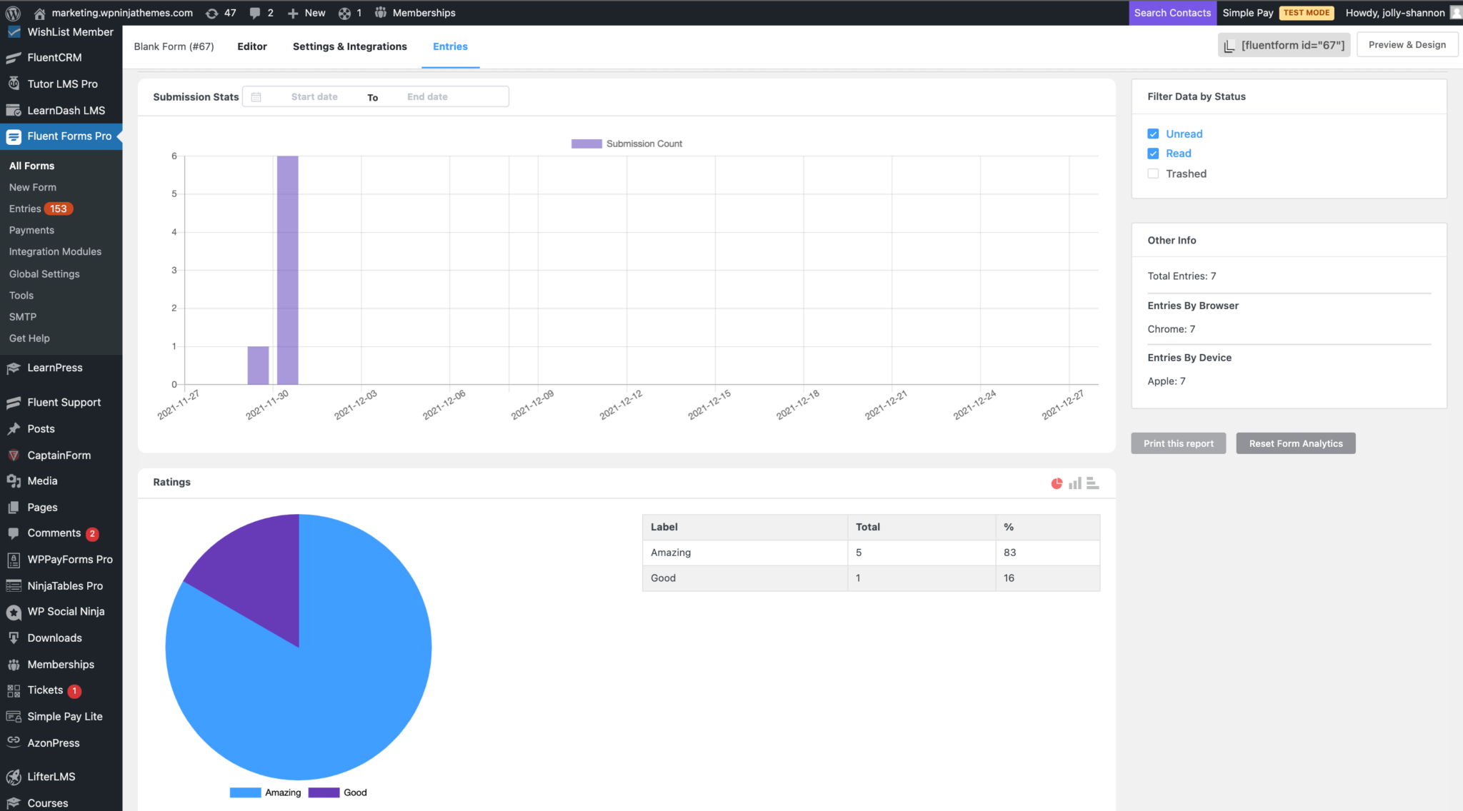Click the FluentCRM plugin icon in sidebar
The width and height of the screenshot is (1463, 811).
14,57
